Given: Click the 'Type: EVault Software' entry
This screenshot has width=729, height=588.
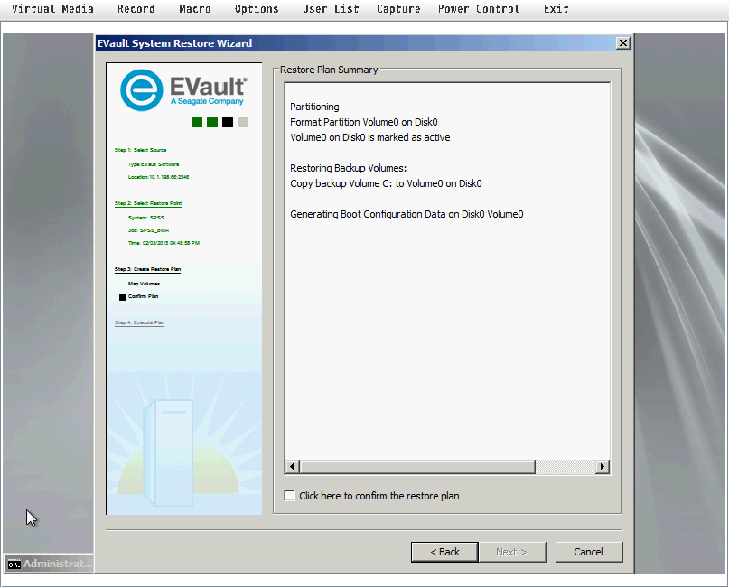Looking at the screenshot, I should (x=154, y=164).
